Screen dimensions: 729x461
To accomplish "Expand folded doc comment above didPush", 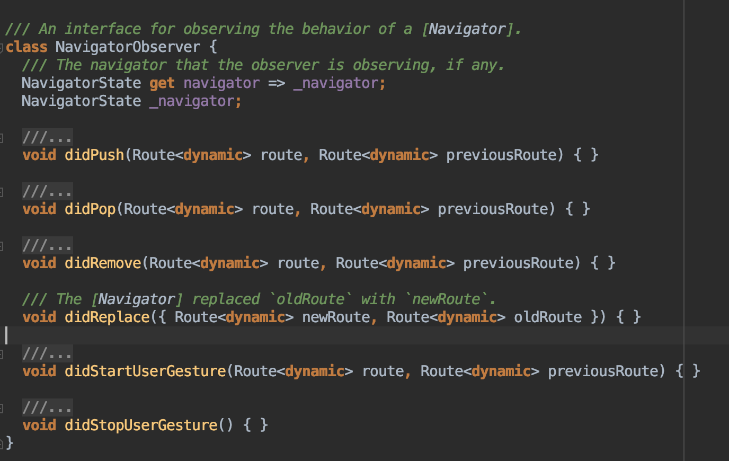I will [x=47, y=138].
